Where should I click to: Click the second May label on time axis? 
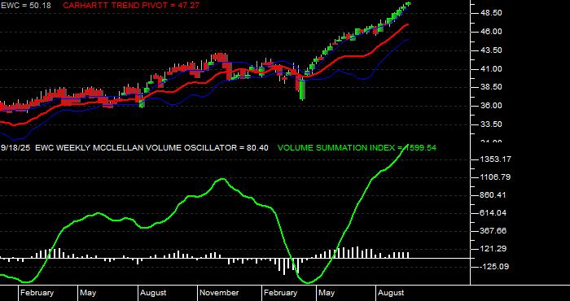tap(327, 293)
